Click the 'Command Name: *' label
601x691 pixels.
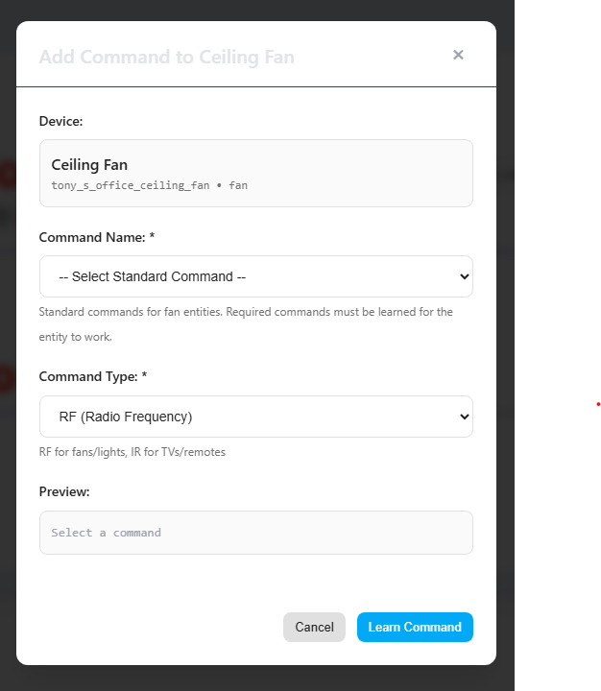click(97, 237)
